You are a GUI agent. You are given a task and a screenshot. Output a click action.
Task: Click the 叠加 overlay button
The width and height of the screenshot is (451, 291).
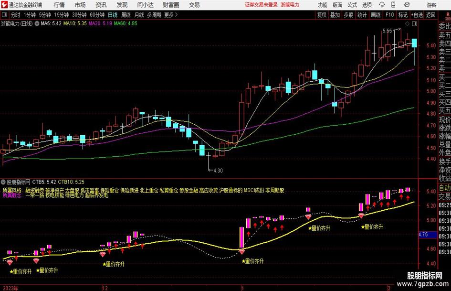pyautogui.click(x=335, y=15)
